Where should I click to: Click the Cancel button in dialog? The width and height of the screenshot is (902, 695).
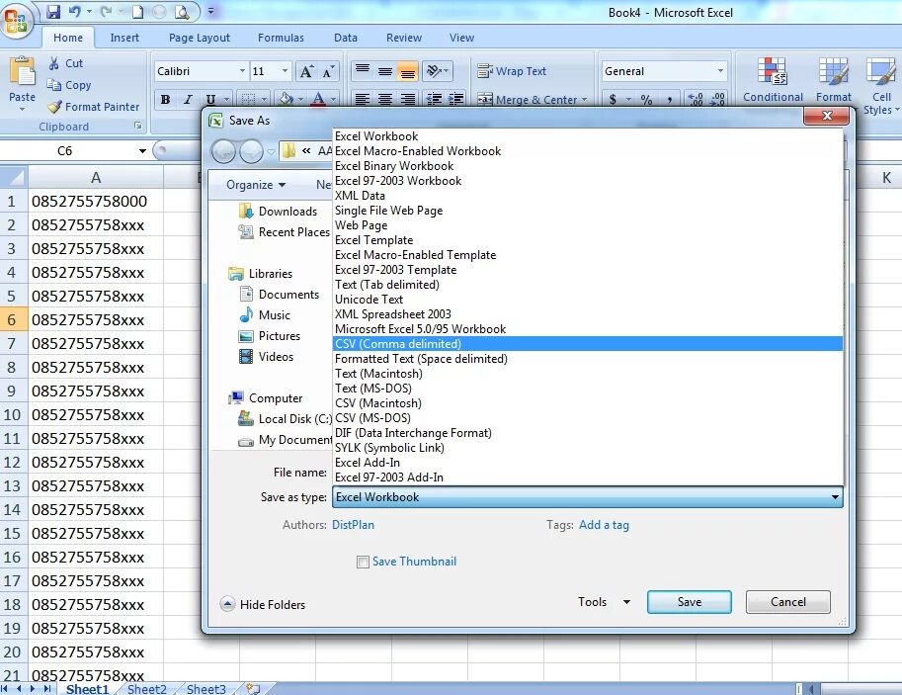click(x=788, y=602)
